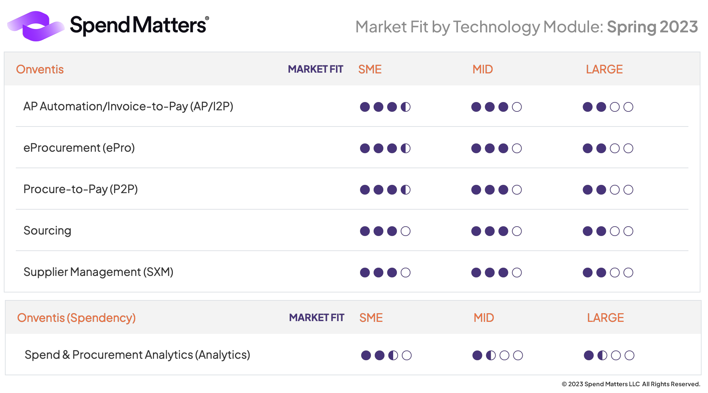Viewport: 708px width, 393px height.
Task: Click the Sourcing SME rating dots
Action: [385, 231]
